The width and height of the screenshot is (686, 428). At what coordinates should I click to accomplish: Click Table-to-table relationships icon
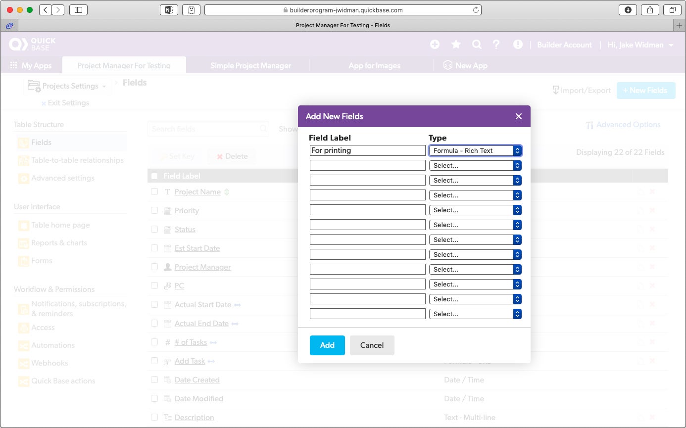coord(23,160)
